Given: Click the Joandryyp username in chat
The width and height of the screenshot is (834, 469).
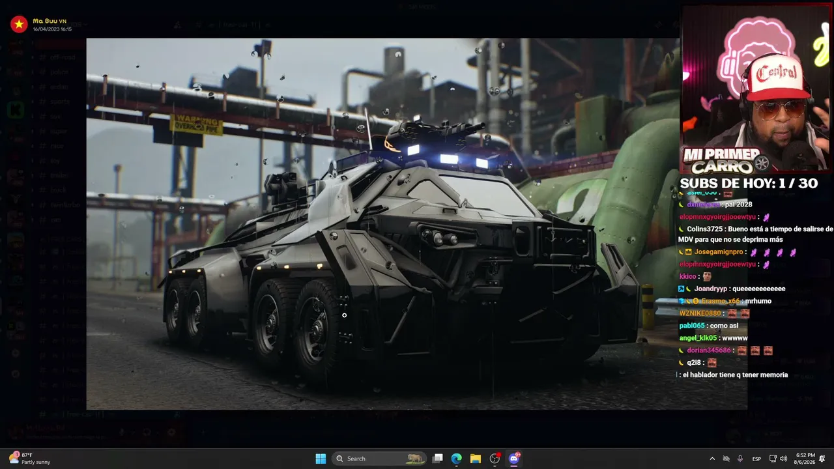Looking at the screenshot, I should coord(710,289).
